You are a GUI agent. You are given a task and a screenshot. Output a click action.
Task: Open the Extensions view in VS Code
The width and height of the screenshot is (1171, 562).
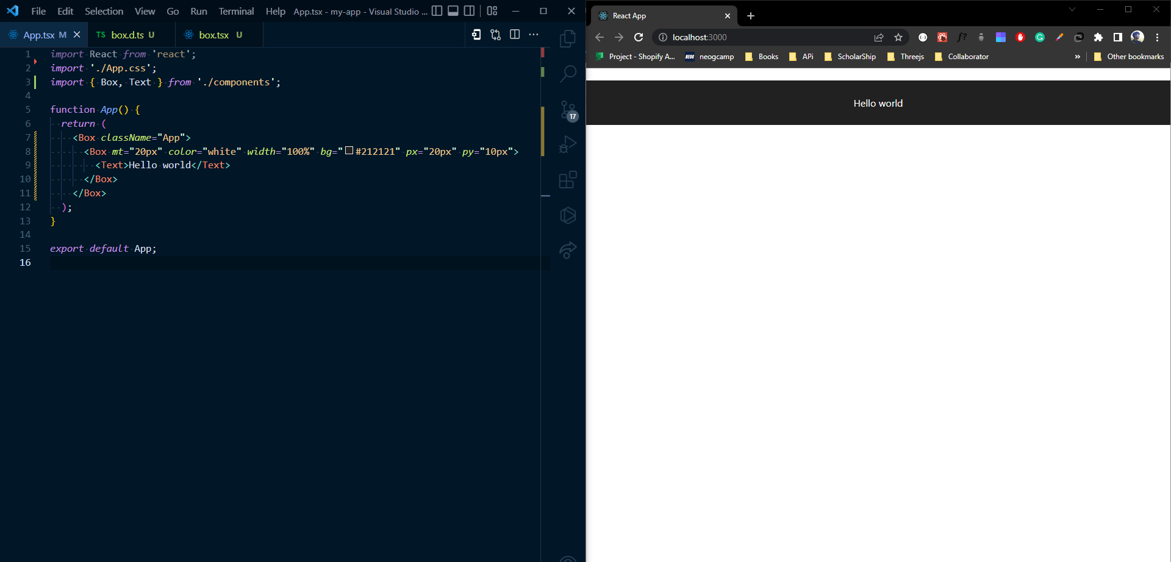tap(568, 180)
